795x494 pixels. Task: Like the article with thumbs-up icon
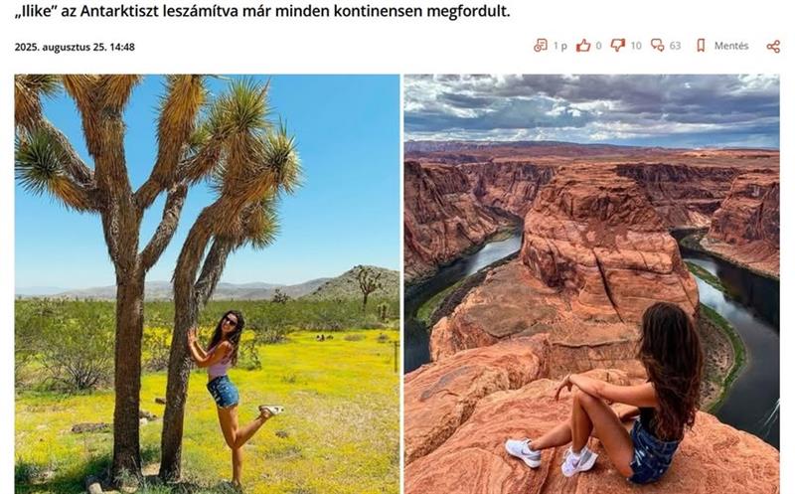[x=583, y=46]
